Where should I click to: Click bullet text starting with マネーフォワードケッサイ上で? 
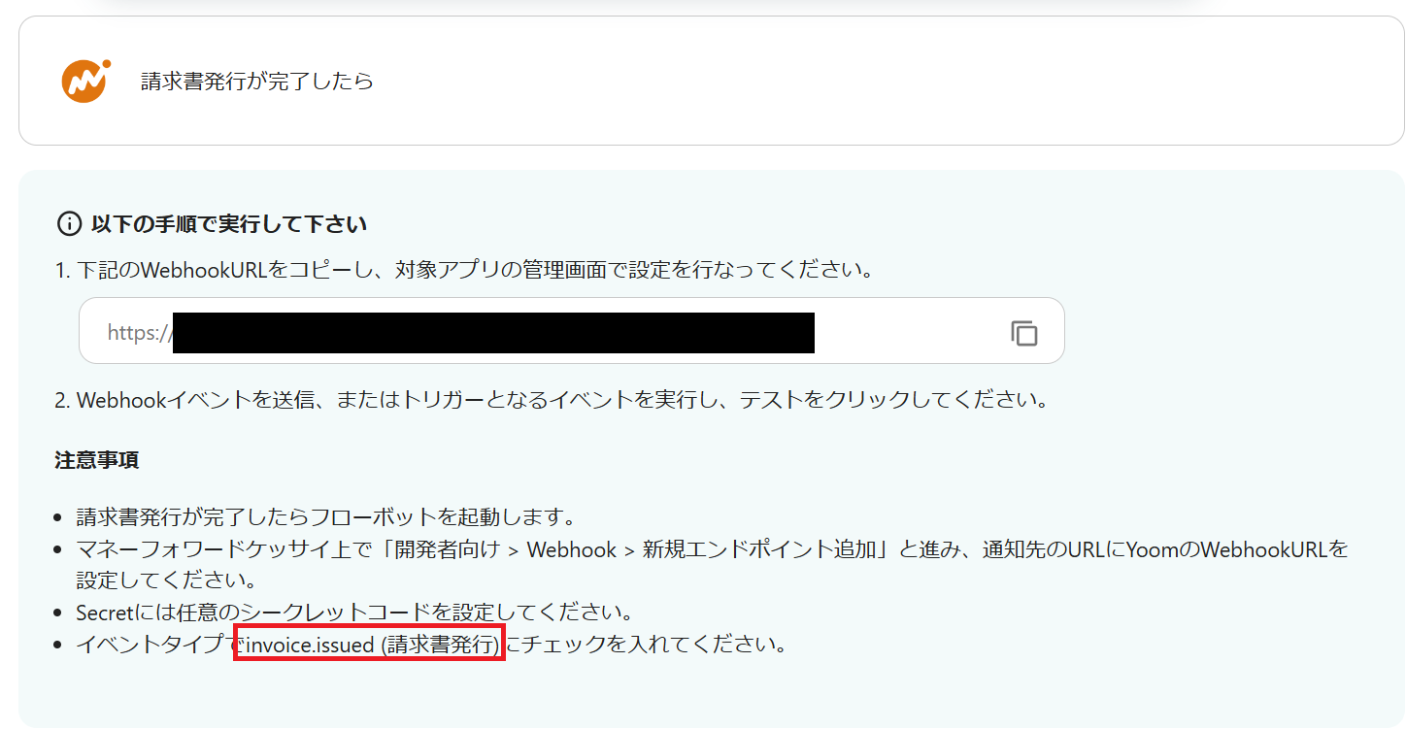(713, 565)
